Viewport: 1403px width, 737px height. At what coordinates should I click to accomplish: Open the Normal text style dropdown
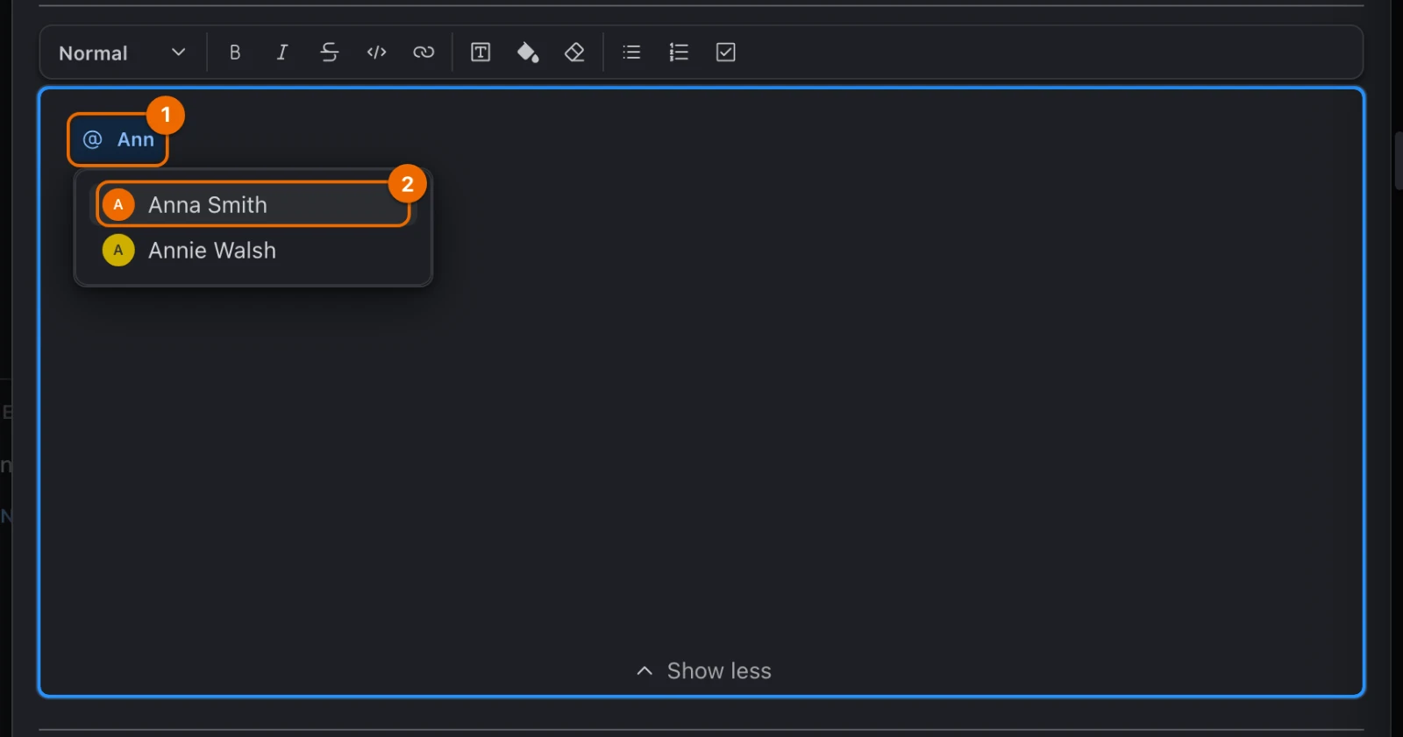point(122,53)
